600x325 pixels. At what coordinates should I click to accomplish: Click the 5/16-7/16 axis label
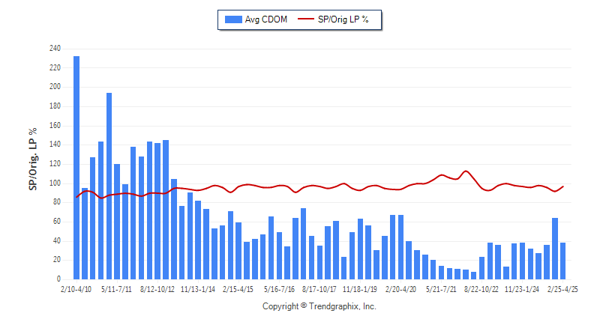click(x=279, y=290)
